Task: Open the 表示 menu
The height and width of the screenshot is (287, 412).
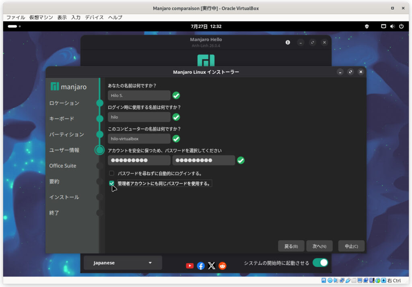Action: (x=62, y=17)
